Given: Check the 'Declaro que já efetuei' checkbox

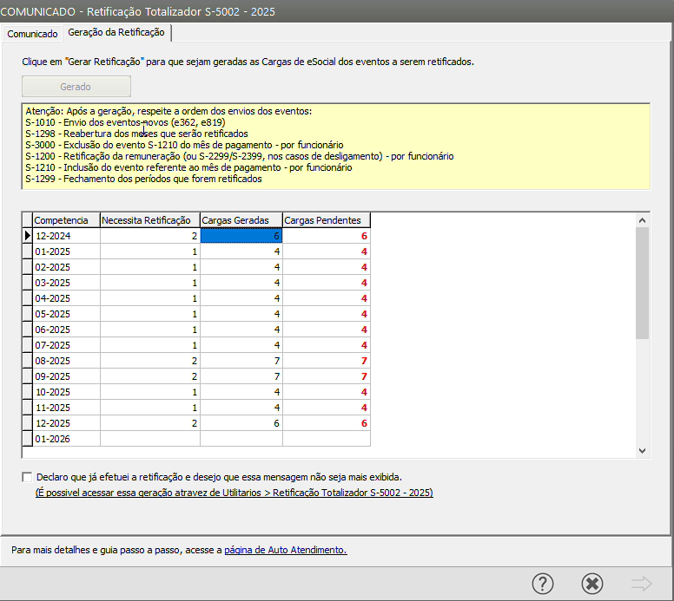Looking at the screenshot, I should pos(27,477).
